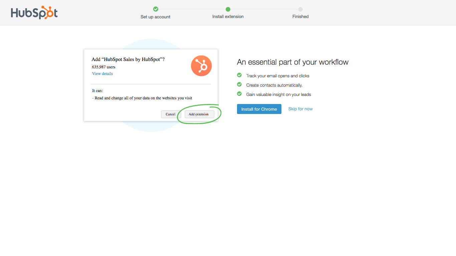Click text Gain valuable insight on your leads
This screenshot has width=456, height=256.
click(x=279, y=95)
